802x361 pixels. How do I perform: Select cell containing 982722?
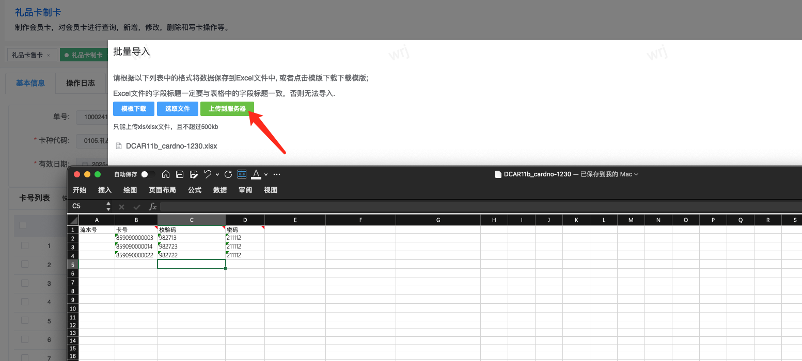coord(192,255)
